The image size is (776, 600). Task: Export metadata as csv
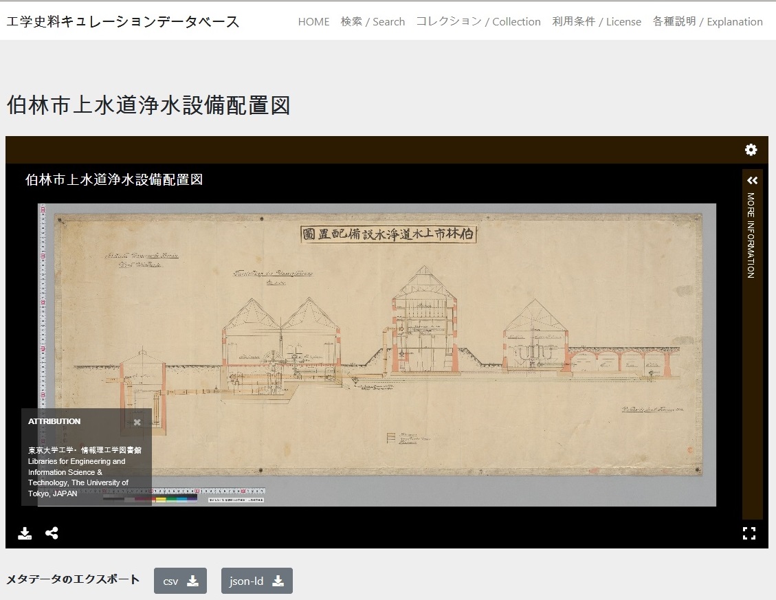tap(180, 581)
